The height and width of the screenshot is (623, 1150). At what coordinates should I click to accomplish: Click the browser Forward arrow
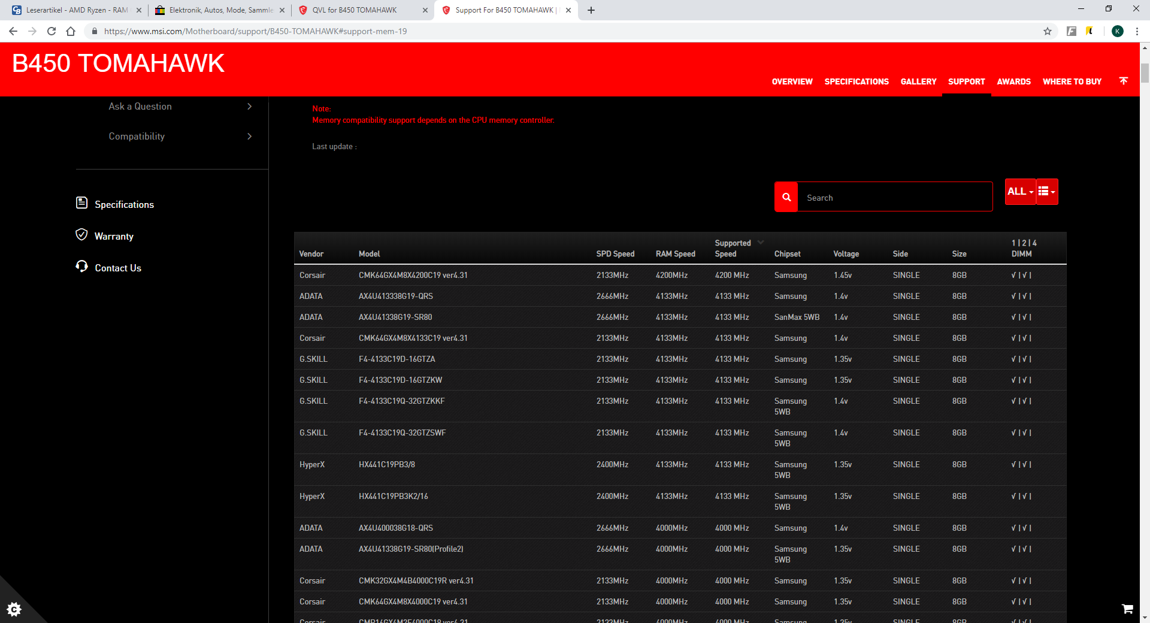(32, 31)
